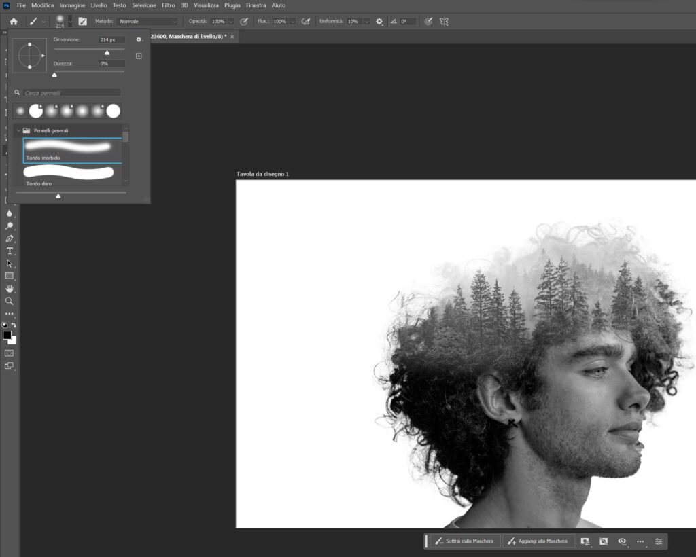Open the brush preset thumbnail showing 214
Screen dimensions: 696x557
pyautogui.click(x=60, y=21)
